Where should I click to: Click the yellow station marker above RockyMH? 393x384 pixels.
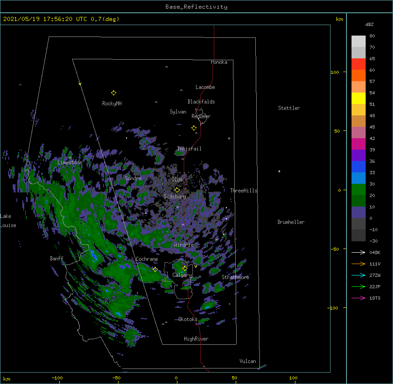click(114, 93)
